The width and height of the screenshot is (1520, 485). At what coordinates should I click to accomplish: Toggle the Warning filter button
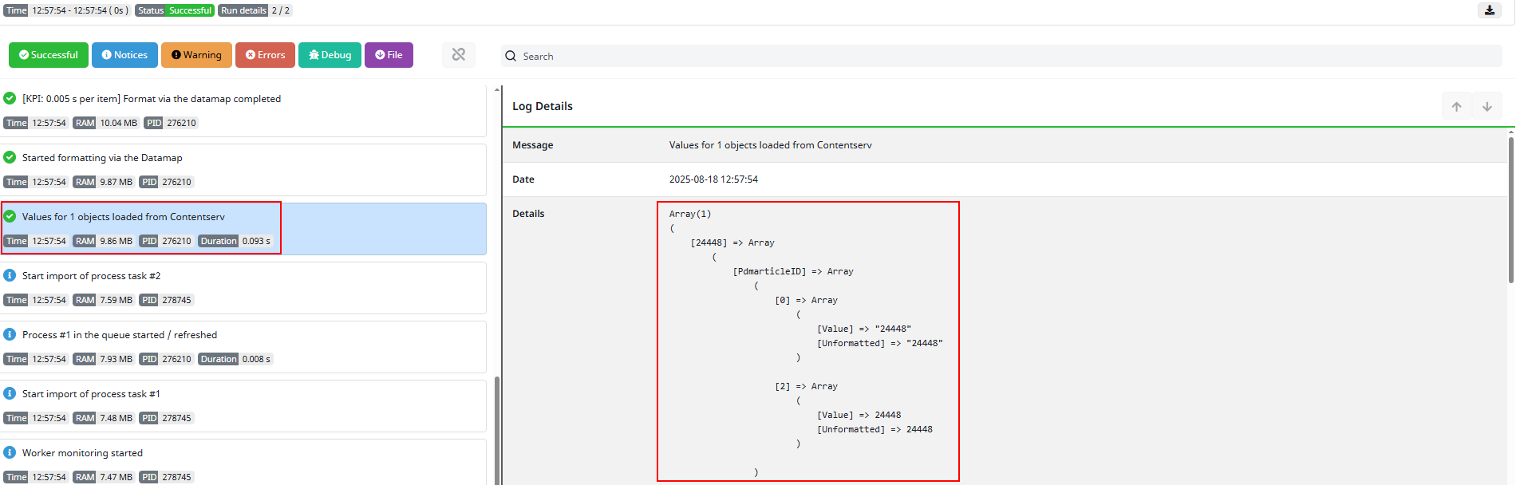(196, 55)
